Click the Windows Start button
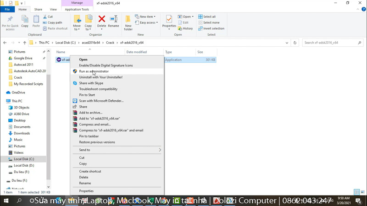 coord(6,201)
